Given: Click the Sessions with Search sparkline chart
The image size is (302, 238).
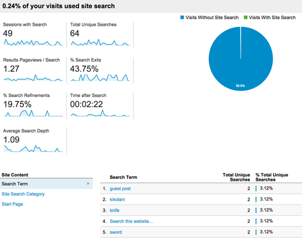Looking at the screenshot, I should pyautogui.click(x=33, y=42).
